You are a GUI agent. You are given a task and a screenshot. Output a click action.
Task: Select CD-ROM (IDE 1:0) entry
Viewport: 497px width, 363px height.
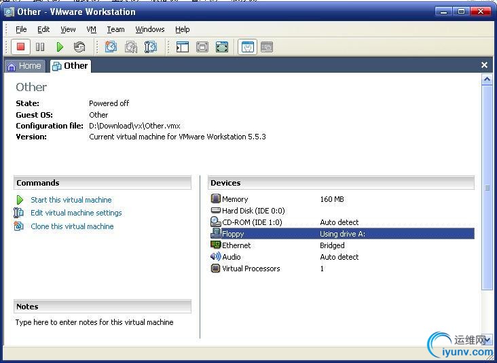coord(252,222)
